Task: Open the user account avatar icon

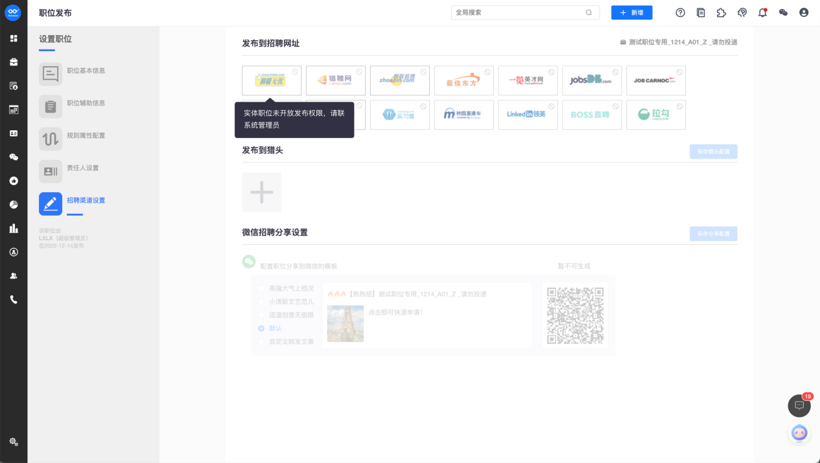Action: tap(804, 12)
